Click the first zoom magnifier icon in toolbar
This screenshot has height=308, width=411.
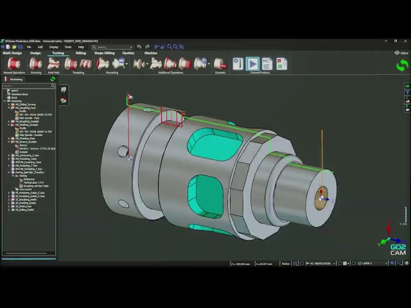click(170, 47)
